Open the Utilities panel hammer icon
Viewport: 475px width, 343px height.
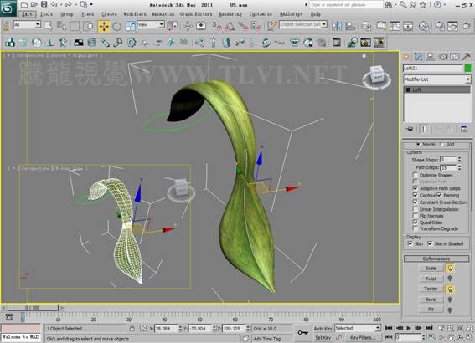pyautogui.click(x=467, y=57)
